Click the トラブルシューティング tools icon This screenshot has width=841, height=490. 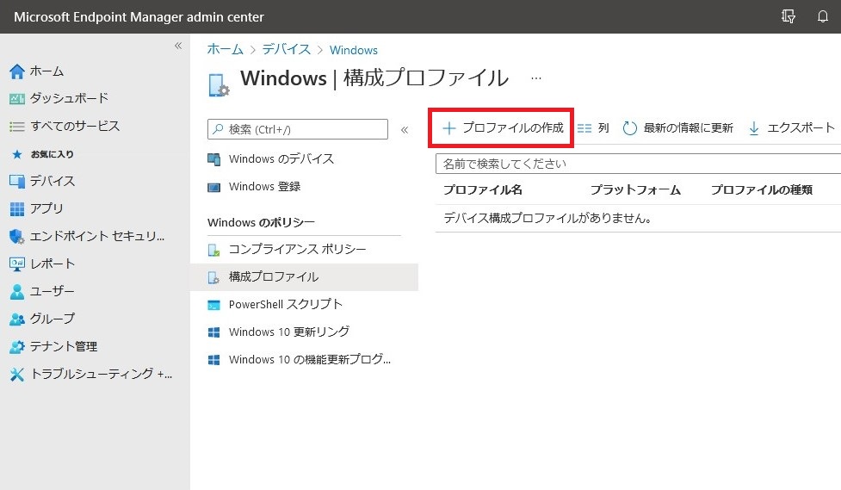click(x=17, y=375)
